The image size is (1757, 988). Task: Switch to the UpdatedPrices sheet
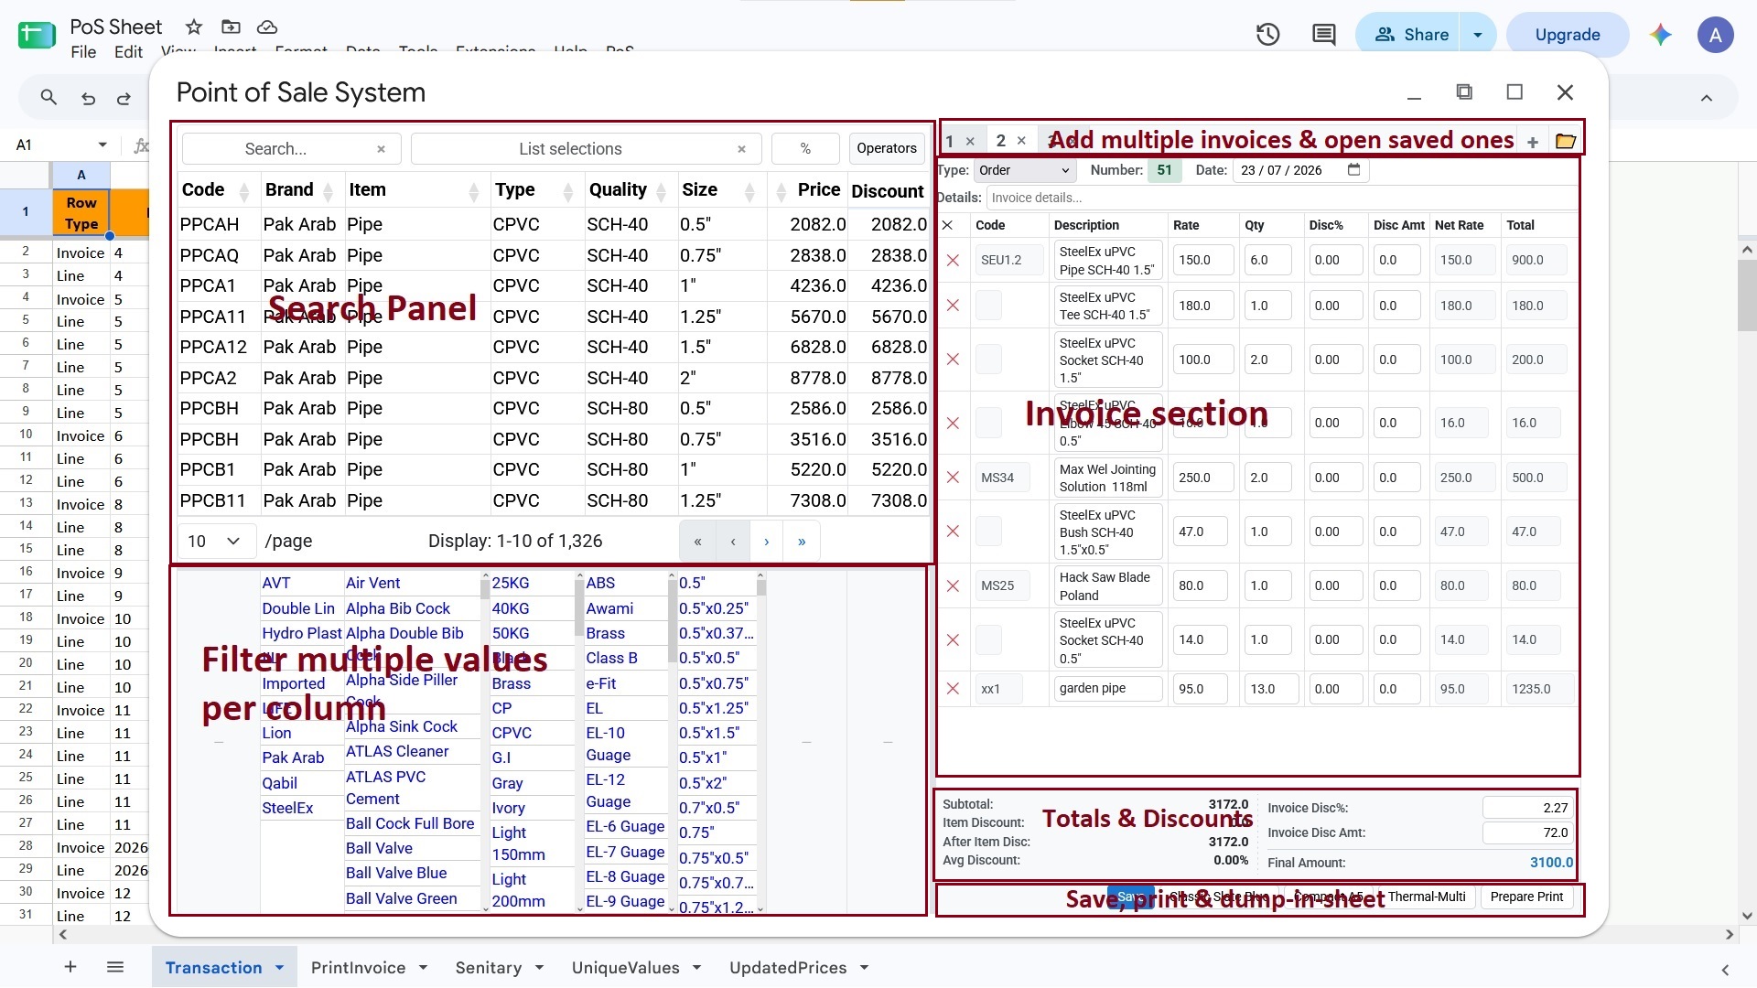click(788, 968)
